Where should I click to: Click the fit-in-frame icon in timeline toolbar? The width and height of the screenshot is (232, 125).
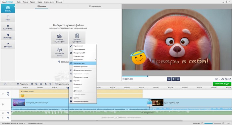[41, 84]
